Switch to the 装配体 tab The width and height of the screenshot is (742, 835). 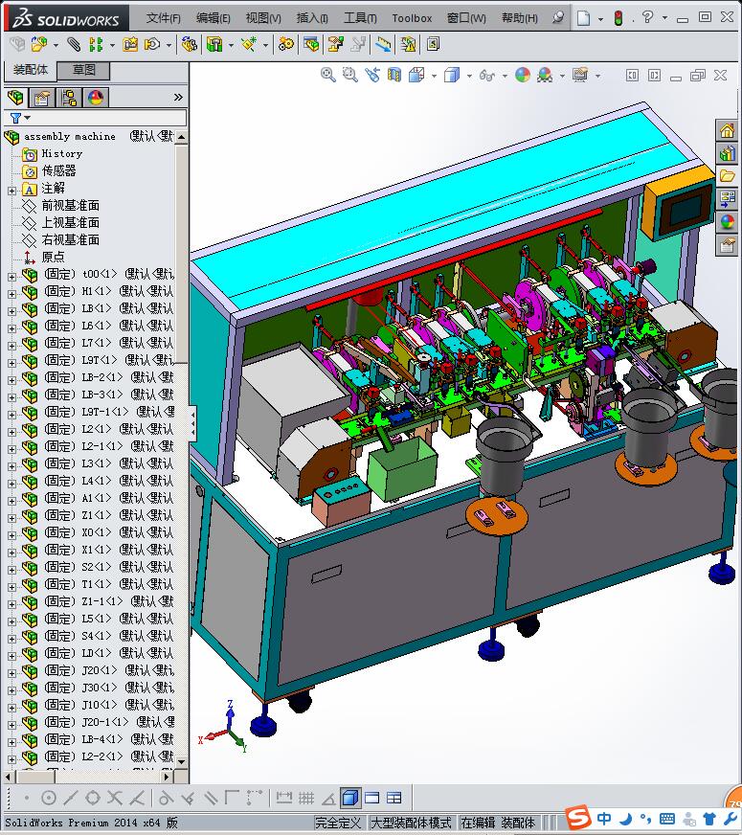(31, 70)
